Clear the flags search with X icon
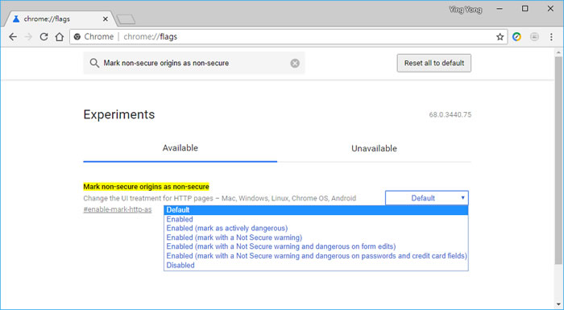Screen dimensions: 564x310 [x=295, y=64]
